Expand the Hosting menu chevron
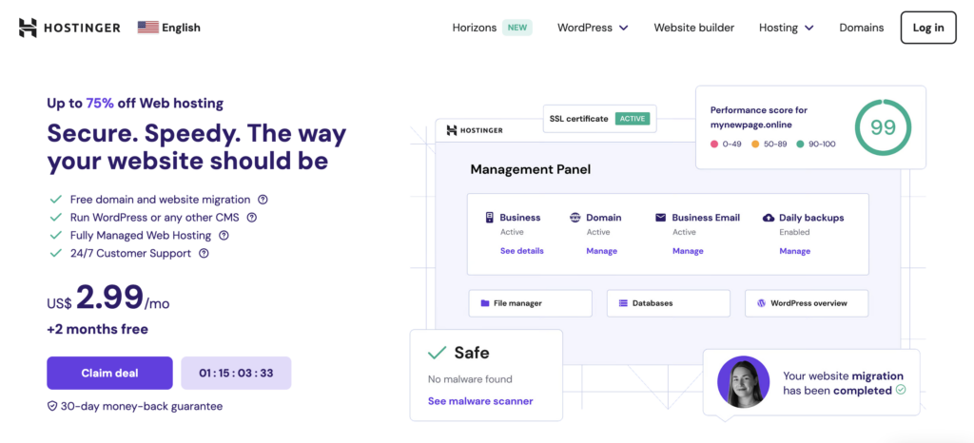This screenshot has width=974, height=443. coord(808,28)
